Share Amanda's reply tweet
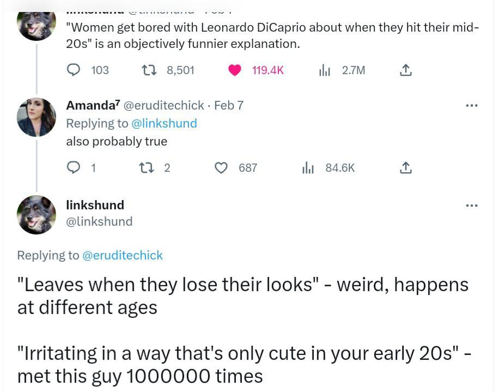The width and height of the screenshot is (498, 391). coord(405,167)
